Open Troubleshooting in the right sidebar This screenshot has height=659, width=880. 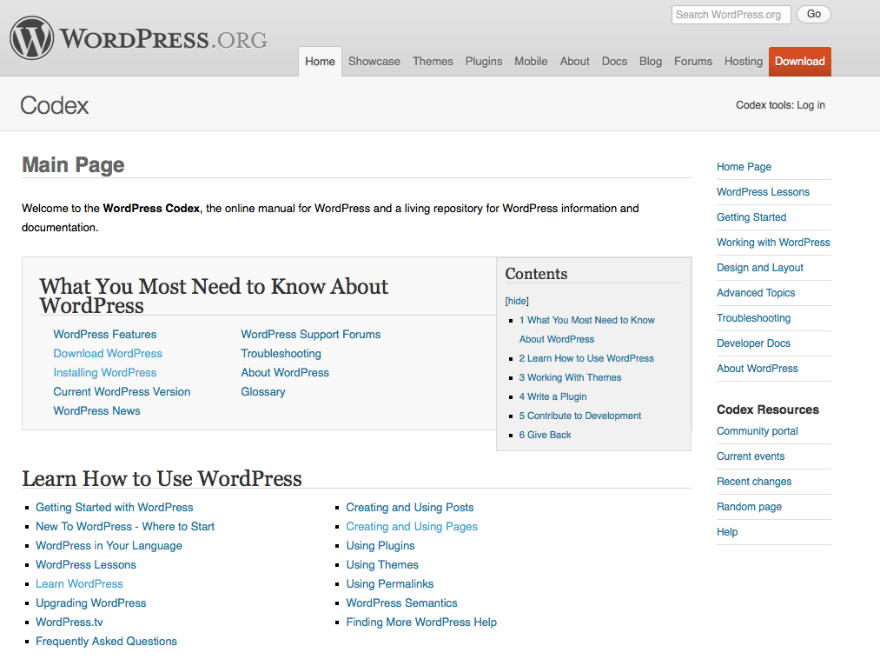tap(754, 318)
